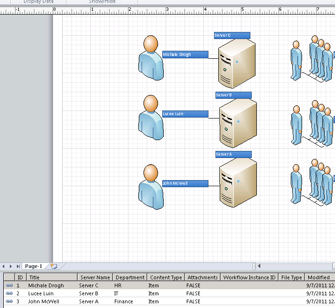The height and width of the screenshot is (308, 335).
Task: Click Workflow Instance ID column header
Action: pos(249,277)
